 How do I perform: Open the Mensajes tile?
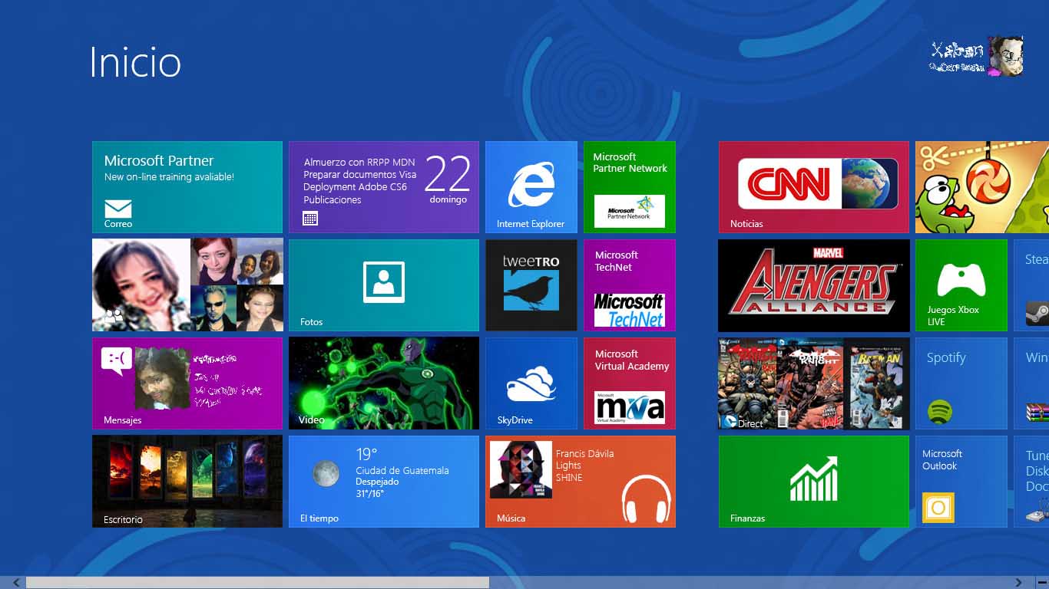point(187,383)
